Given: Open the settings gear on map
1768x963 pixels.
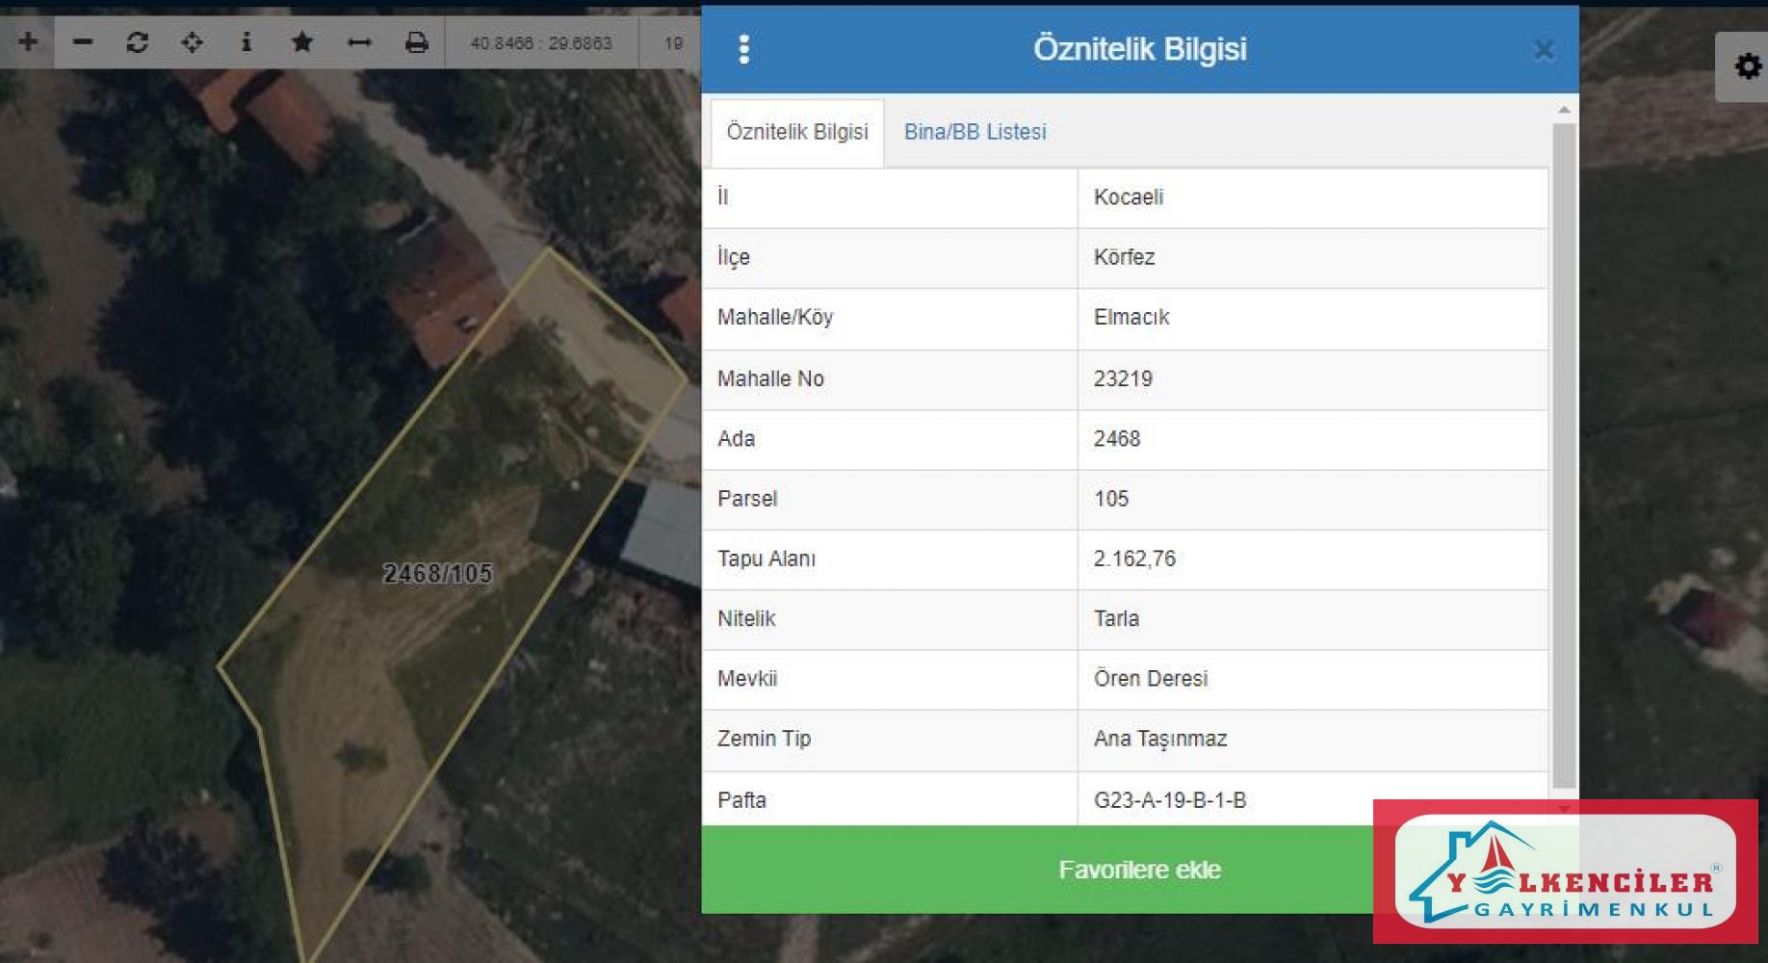Looking at the screenshot, I should 1747,66.
